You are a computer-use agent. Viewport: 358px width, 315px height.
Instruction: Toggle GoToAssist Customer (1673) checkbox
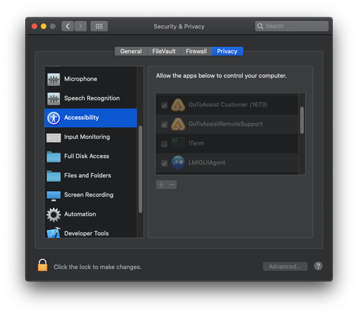click(x=164, y=105)
